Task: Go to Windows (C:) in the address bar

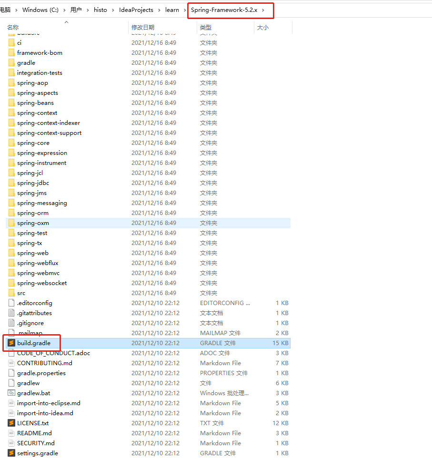Action: click(x=40, y=10)
